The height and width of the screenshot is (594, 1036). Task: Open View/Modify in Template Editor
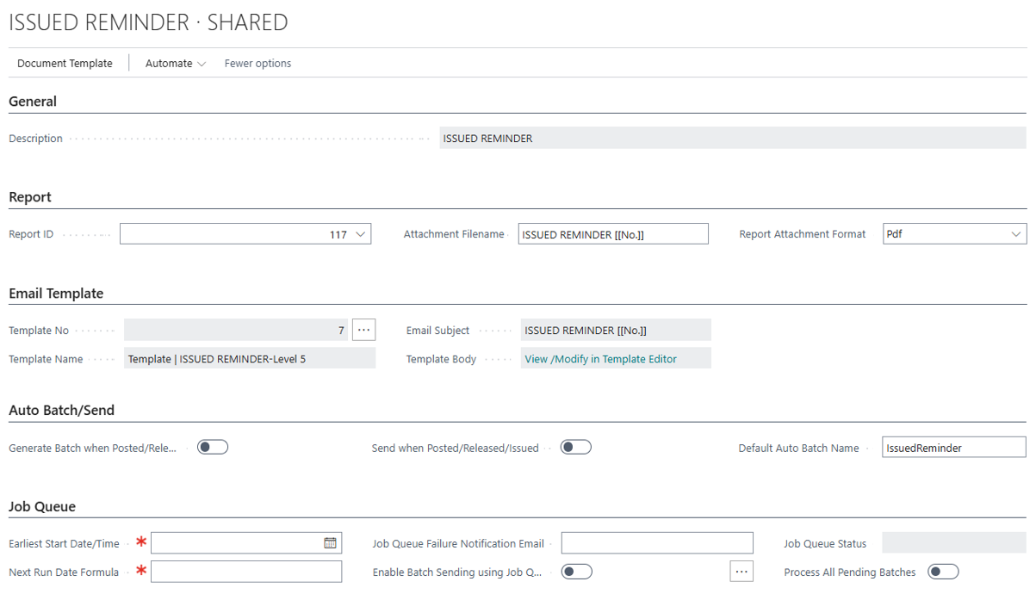coord(615,358)
